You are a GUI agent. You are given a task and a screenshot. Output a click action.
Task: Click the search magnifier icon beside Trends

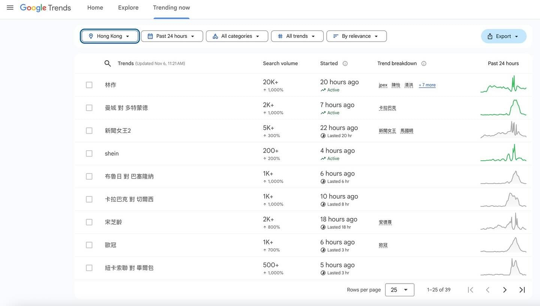[x=108, y=63]
